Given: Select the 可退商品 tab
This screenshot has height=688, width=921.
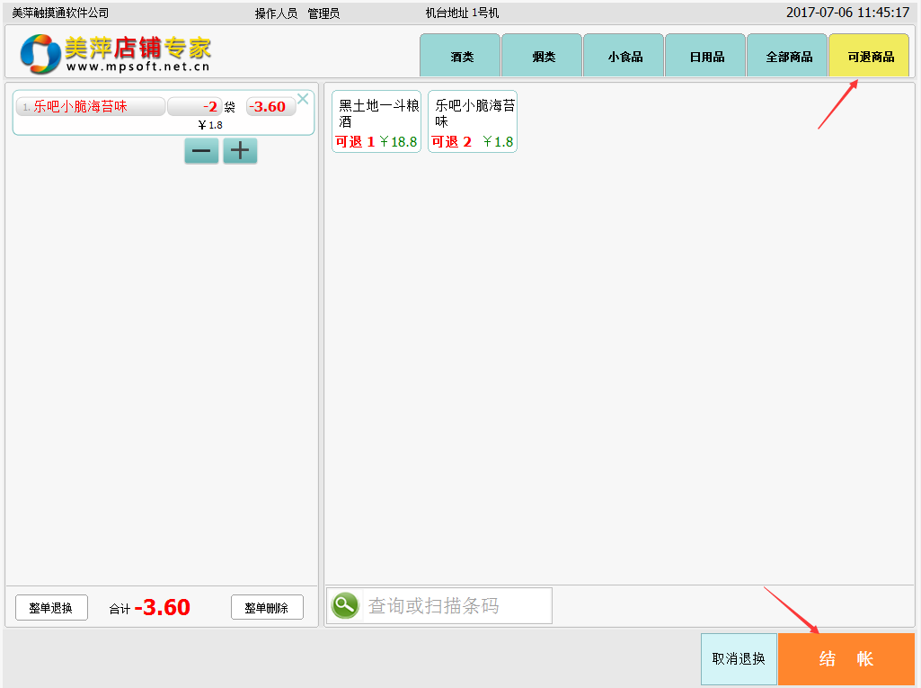Looking at the screenshot, I should click(869, 57).
